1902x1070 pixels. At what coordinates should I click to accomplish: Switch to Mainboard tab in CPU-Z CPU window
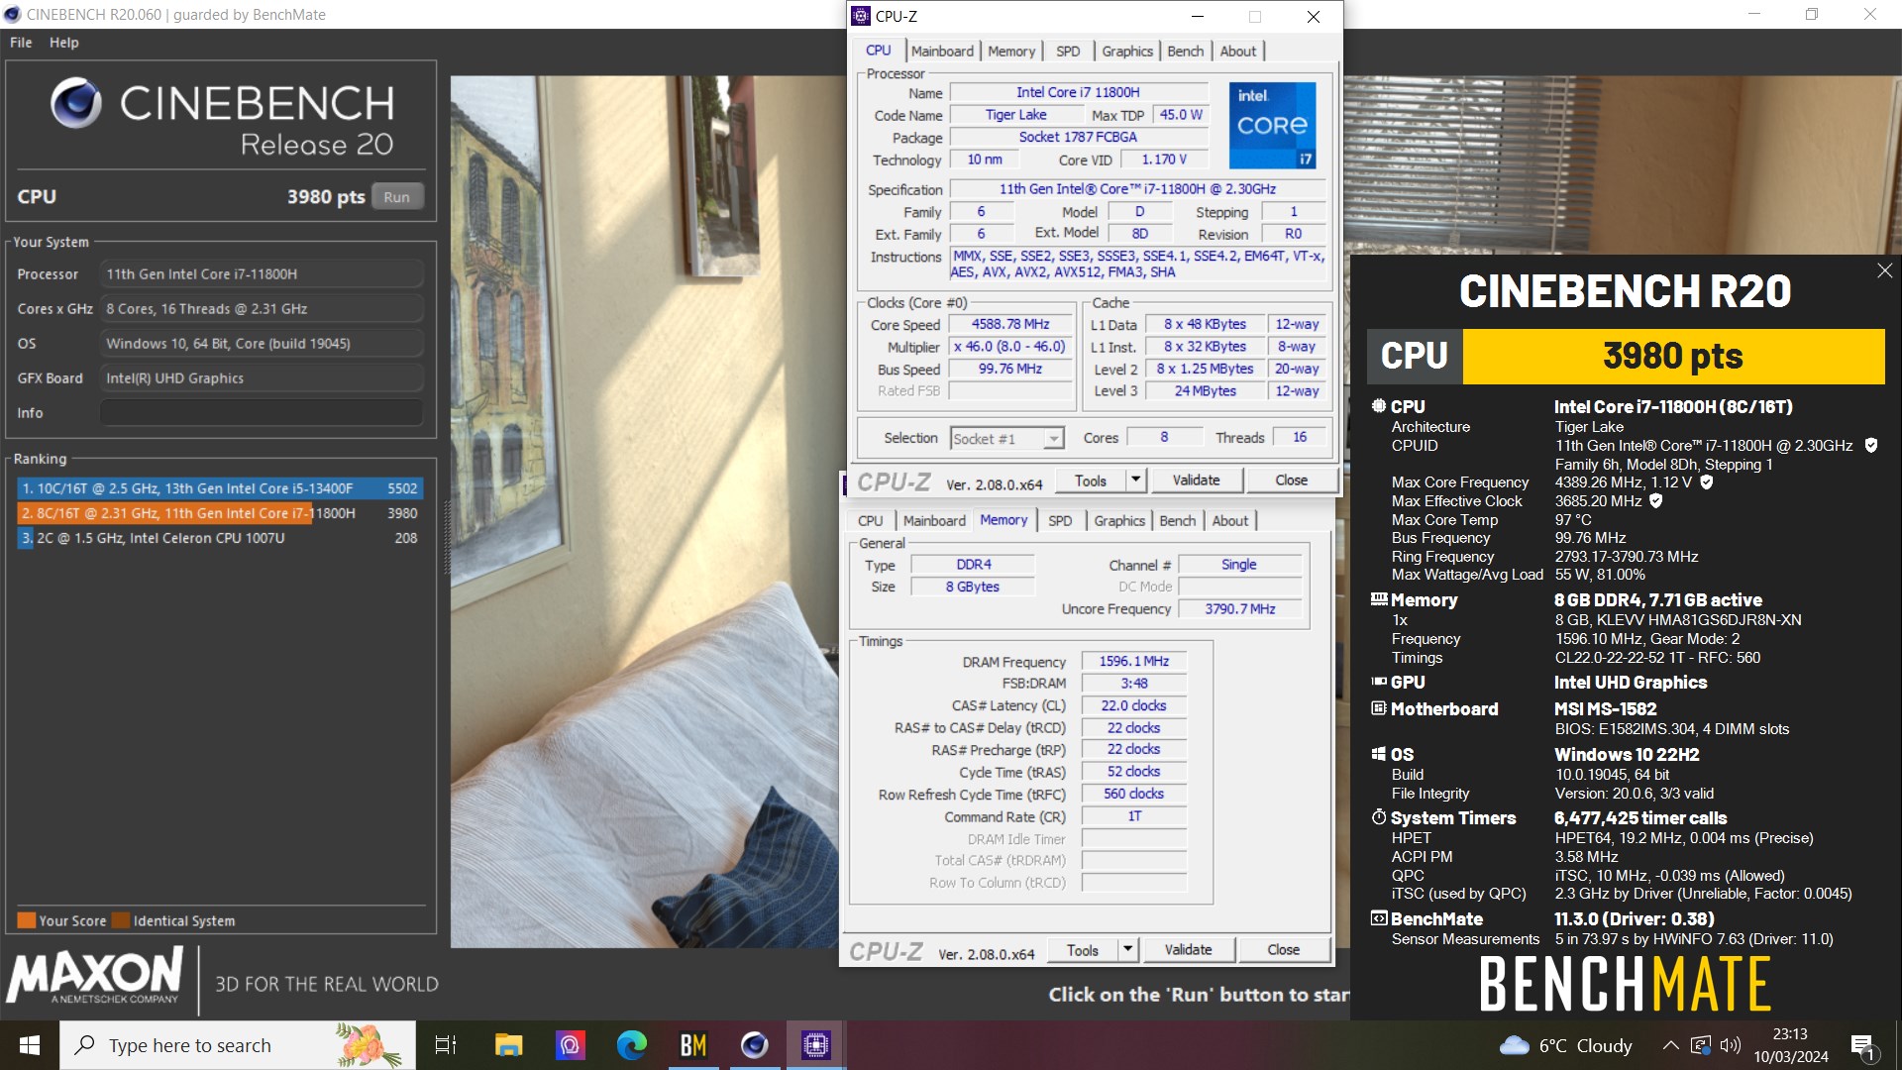[942, 52]
